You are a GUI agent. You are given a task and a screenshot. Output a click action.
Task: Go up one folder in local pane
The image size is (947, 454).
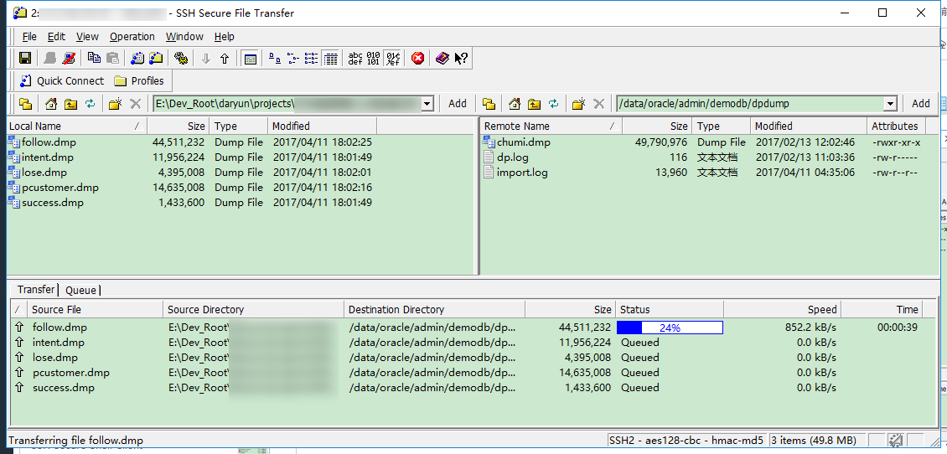[70, 104]
